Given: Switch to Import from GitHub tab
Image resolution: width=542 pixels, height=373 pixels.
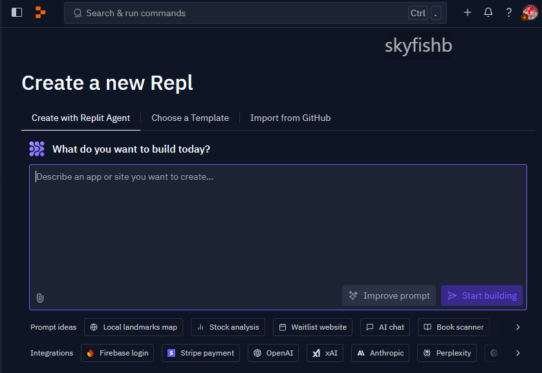Looking at the screenshot, I should click(x=290, y=118).
